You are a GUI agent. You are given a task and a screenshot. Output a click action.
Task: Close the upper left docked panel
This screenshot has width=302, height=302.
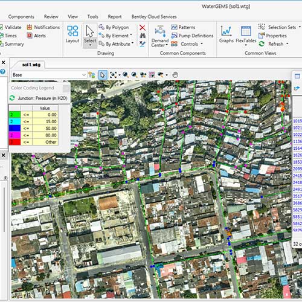(4, 62)
